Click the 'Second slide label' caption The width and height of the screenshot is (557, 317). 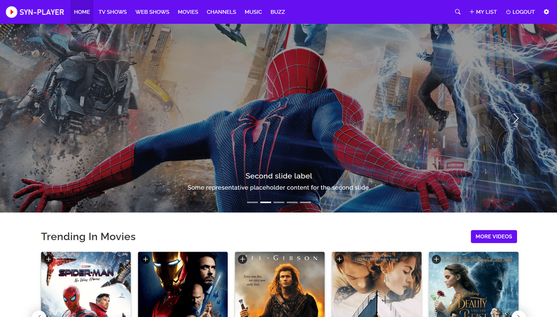pos(279,176)
